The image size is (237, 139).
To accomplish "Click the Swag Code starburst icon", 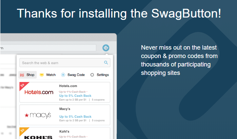I will [x=63, y=75].
